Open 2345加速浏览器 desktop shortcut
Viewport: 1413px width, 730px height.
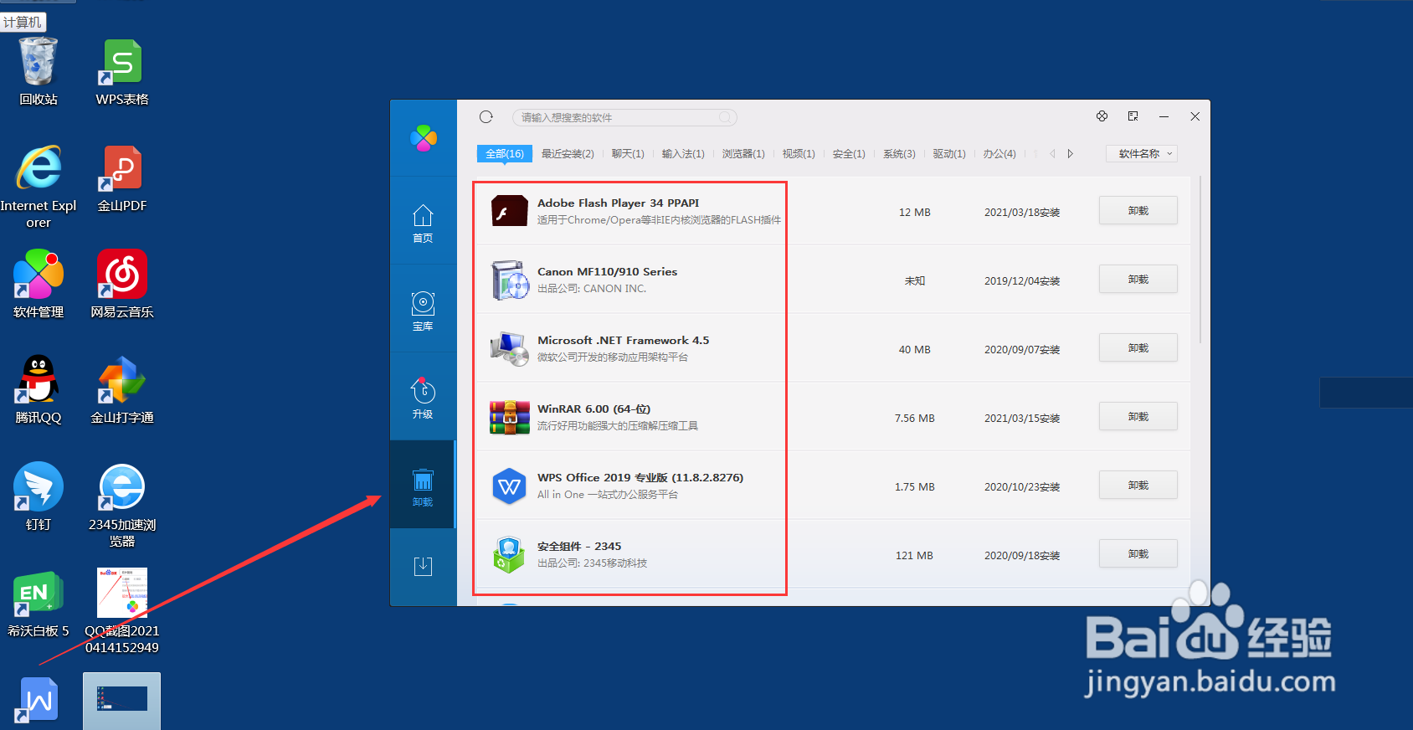point(122,505)
